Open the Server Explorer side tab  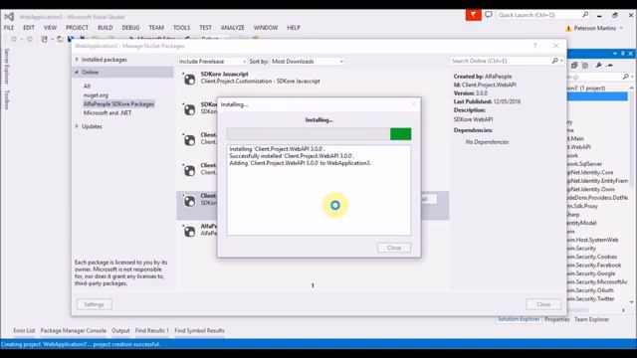click(7, 67)
